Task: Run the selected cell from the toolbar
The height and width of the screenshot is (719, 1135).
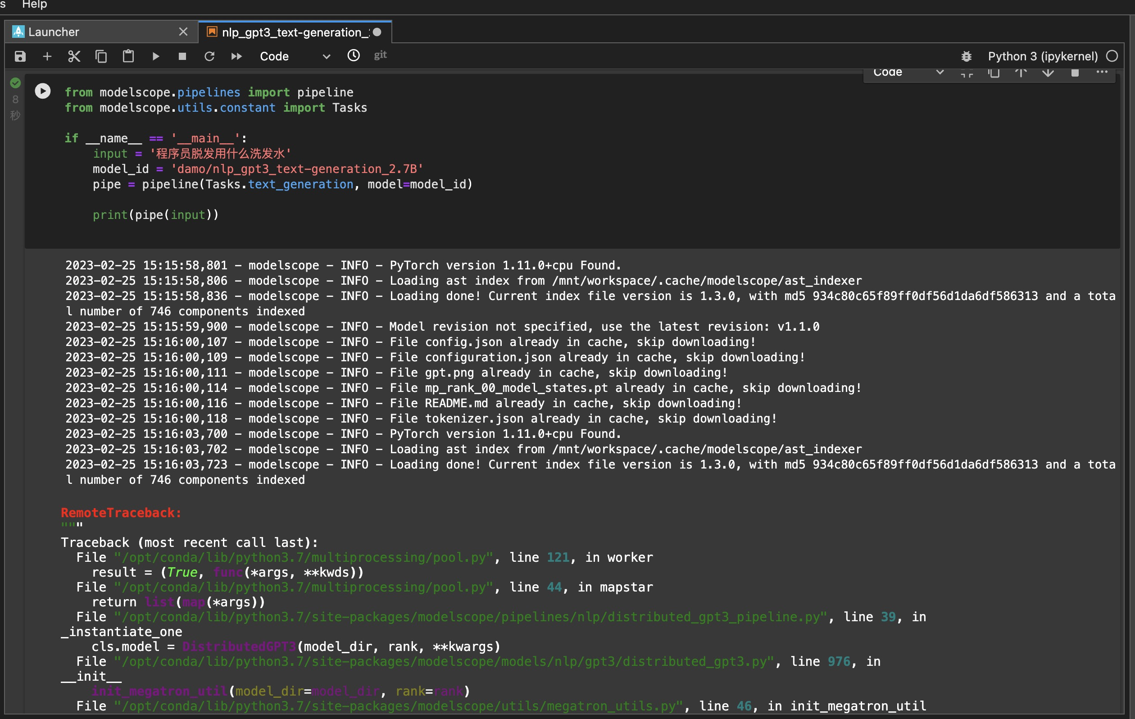Action: (155, 57)
